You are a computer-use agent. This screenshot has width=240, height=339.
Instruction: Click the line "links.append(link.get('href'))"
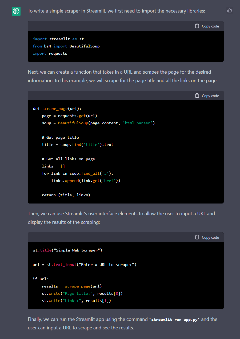[86, 181]
